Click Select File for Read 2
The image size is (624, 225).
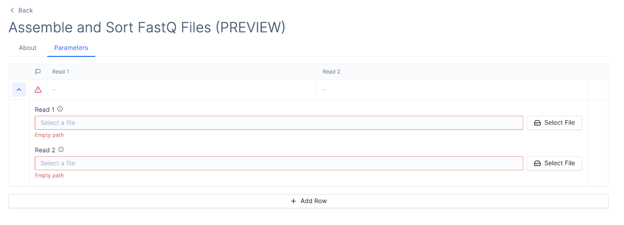tap(554, 163)
